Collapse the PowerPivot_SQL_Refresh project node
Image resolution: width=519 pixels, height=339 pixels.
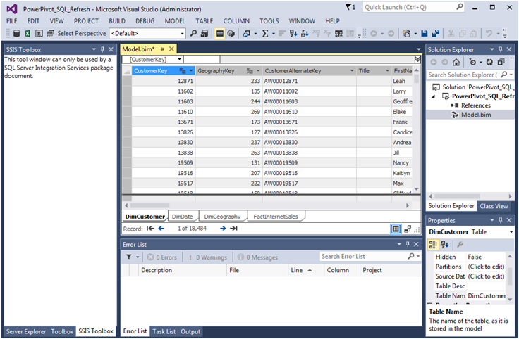coord(433,96)
